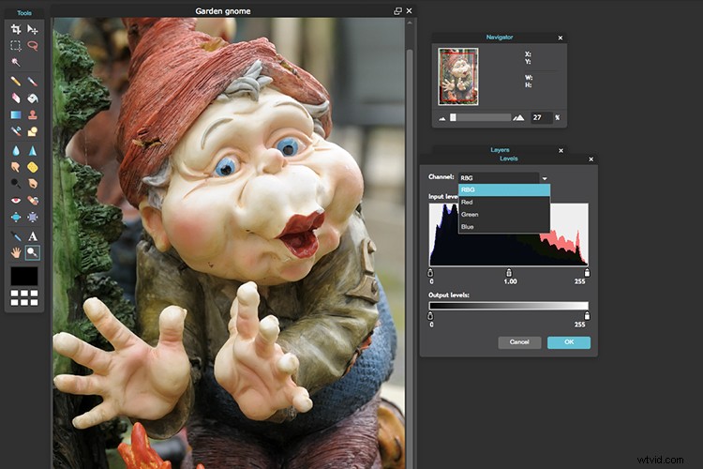Click the input levels midtone 1.00 handle
This screenshot has width=703, height=469.
pos(509,273)
